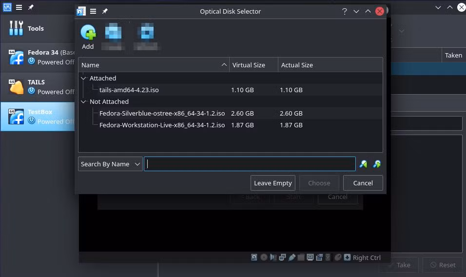
Task: Click the Leave Empty button
Action: click(x=273, y=183)
